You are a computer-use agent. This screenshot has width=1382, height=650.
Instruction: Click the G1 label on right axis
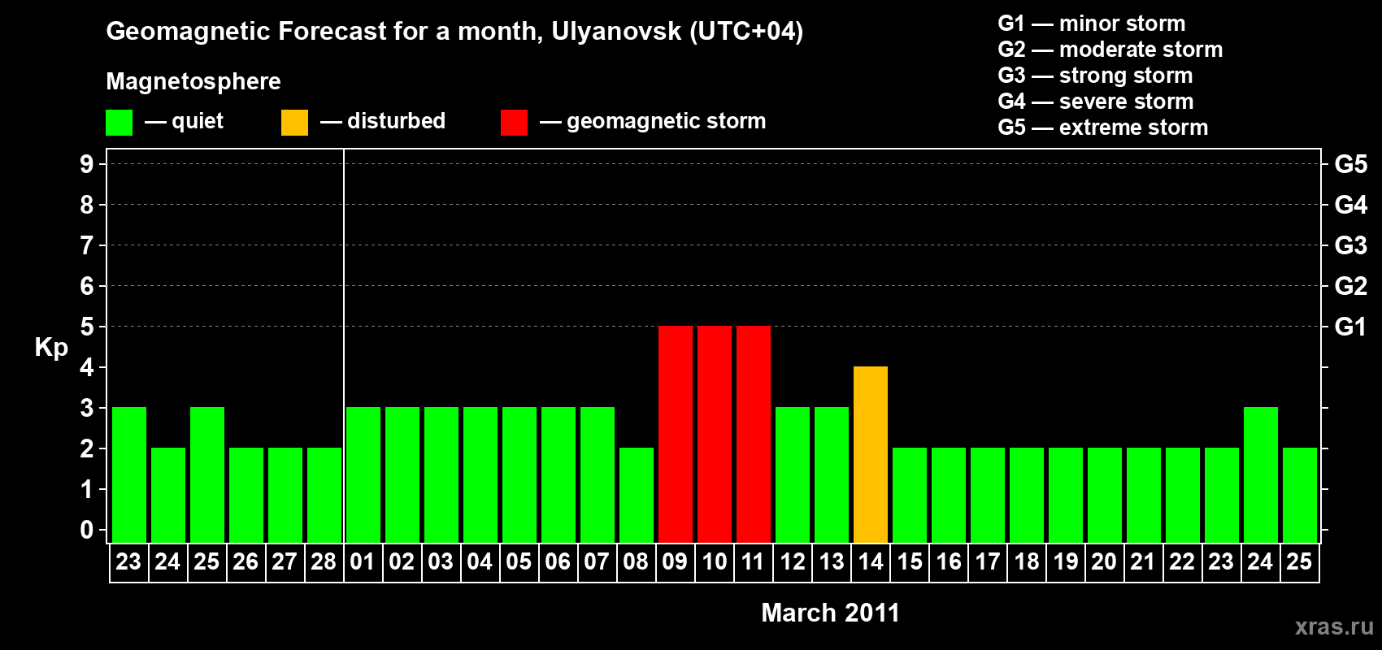[x=1351, y=327]
